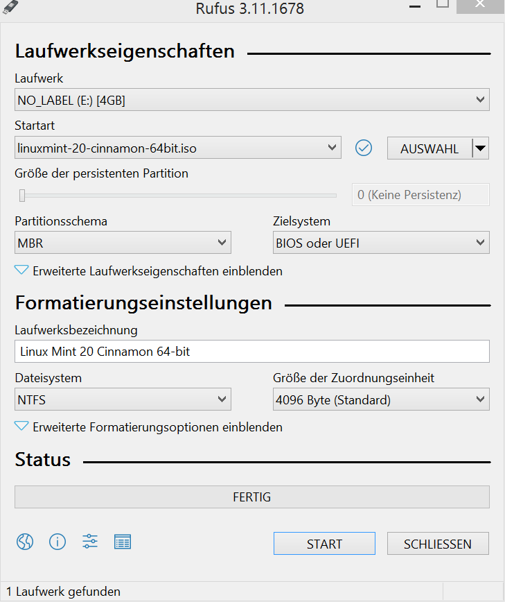The image size is (505, 602).
Task: Click the START button
Action: pyautogui.click(x=324, y=544)
